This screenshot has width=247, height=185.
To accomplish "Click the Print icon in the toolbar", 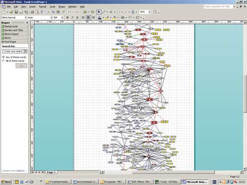I will click(x=32, y=12).
